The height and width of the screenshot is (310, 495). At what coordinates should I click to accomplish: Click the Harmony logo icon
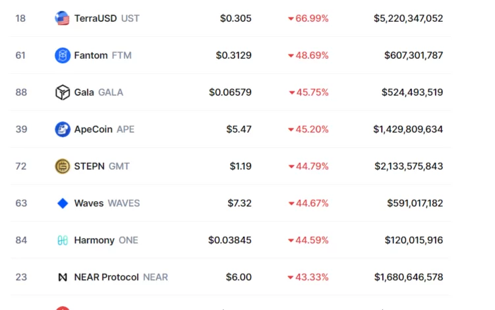tap(63, 240)
